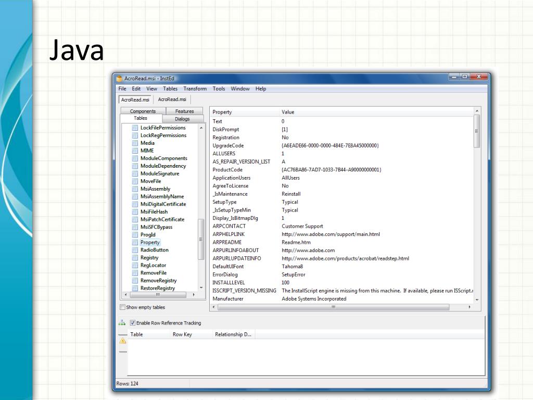The width and height of the screenshot is (533, 400).
Task: Open the Transform menu
Action: 195,89
